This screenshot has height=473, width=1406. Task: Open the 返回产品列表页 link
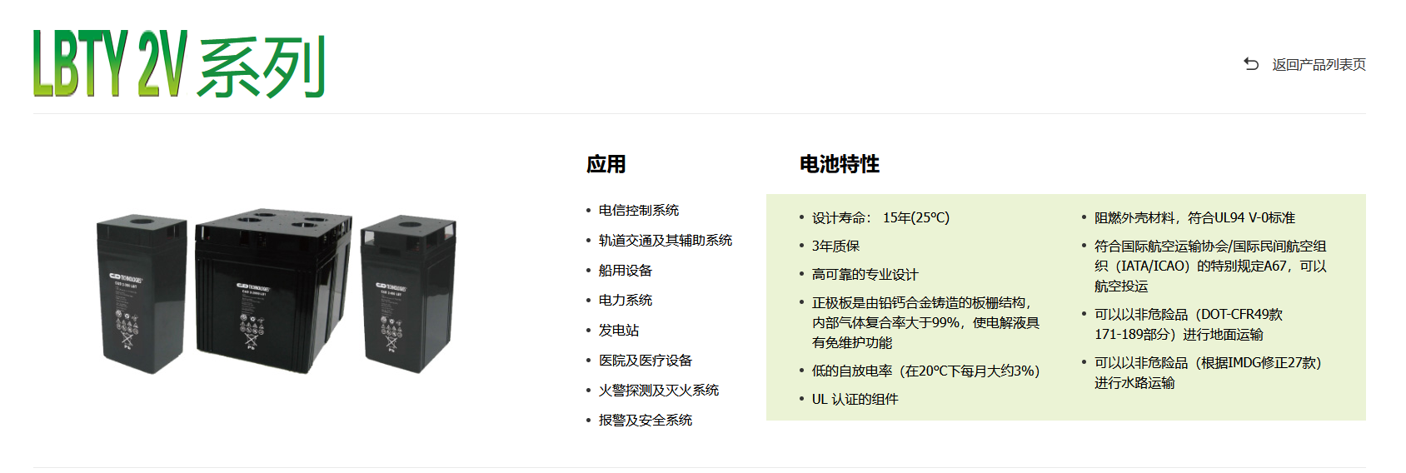[1319, 64]
